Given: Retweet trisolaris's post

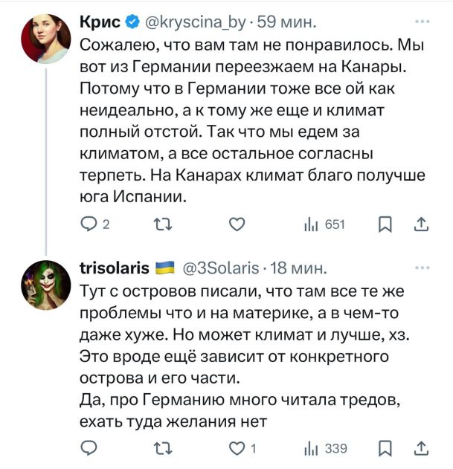Looking at the screenshot, I should [x=160, y=447].
